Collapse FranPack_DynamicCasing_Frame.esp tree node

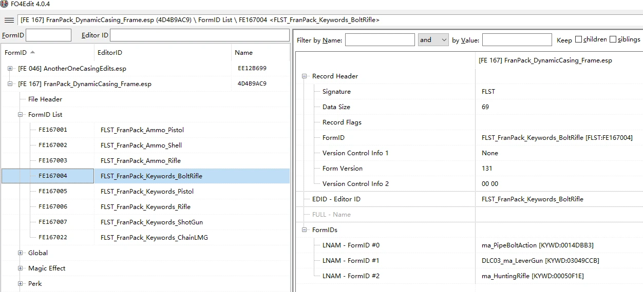coord(10,84)
